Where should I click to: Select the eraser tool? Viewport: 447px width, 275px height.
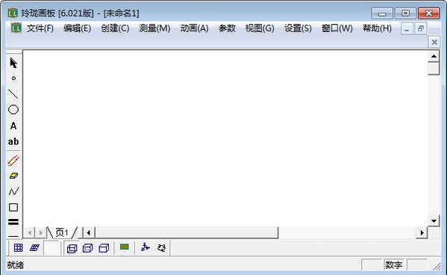[13, 176]
